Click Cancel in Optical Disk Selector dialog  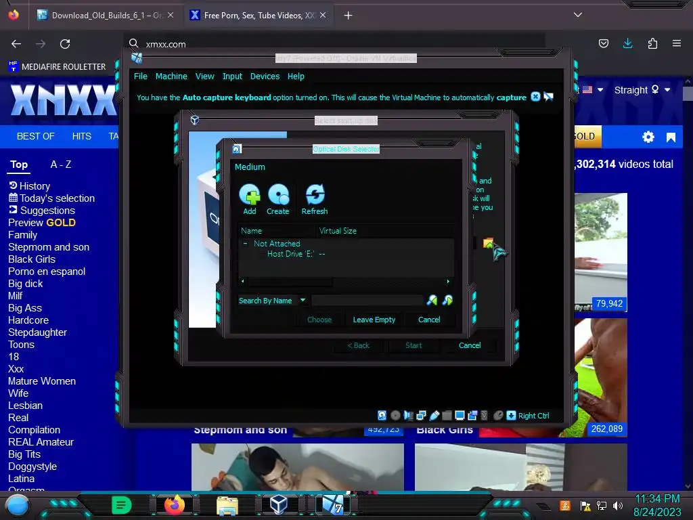point(429,320)
